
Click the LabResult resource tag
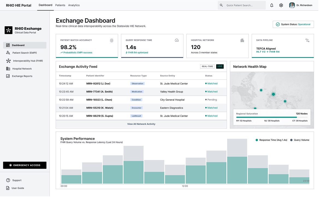pos(137,116)
